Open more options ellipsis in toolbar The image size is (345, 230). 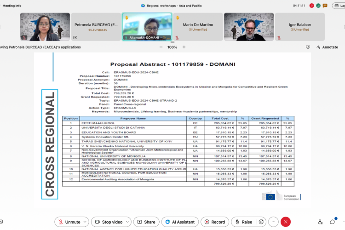coord(274,222)
